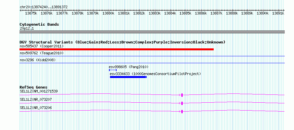Click the right arrowhead of the ruler
This screenshot has height=130, width=294.
tap(284, 10)
